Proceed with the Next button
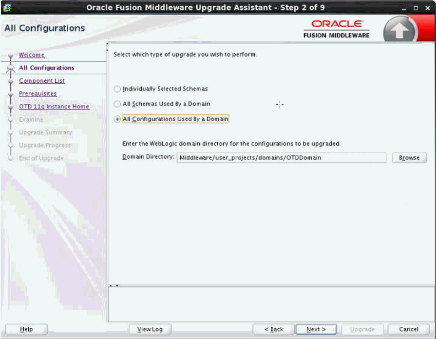Image resolution: width=436 pixels, height=339 pixels. (316, 329)
